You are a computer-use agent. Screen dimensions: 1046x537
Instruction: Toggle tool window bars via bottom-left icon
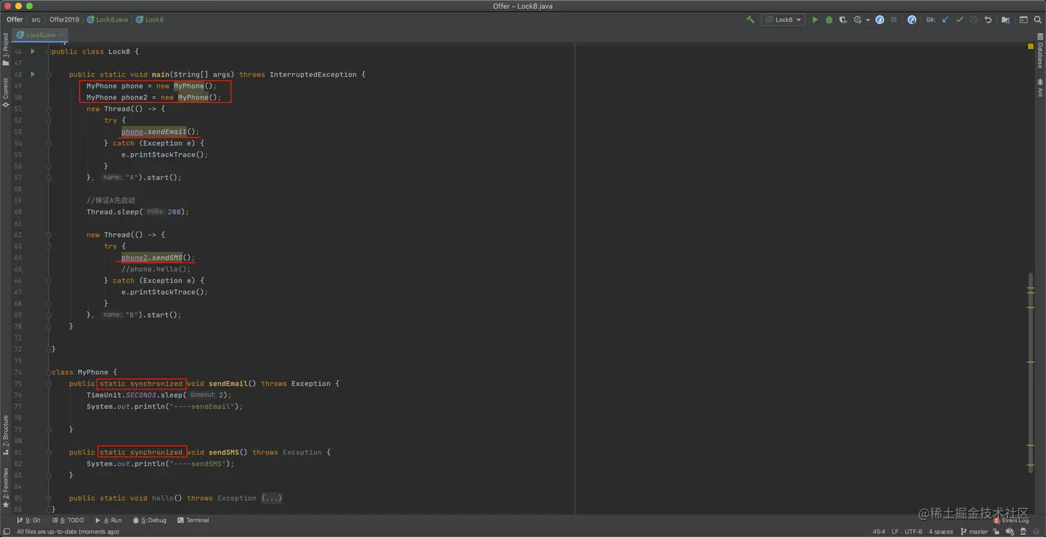click(x=6, y=531)
